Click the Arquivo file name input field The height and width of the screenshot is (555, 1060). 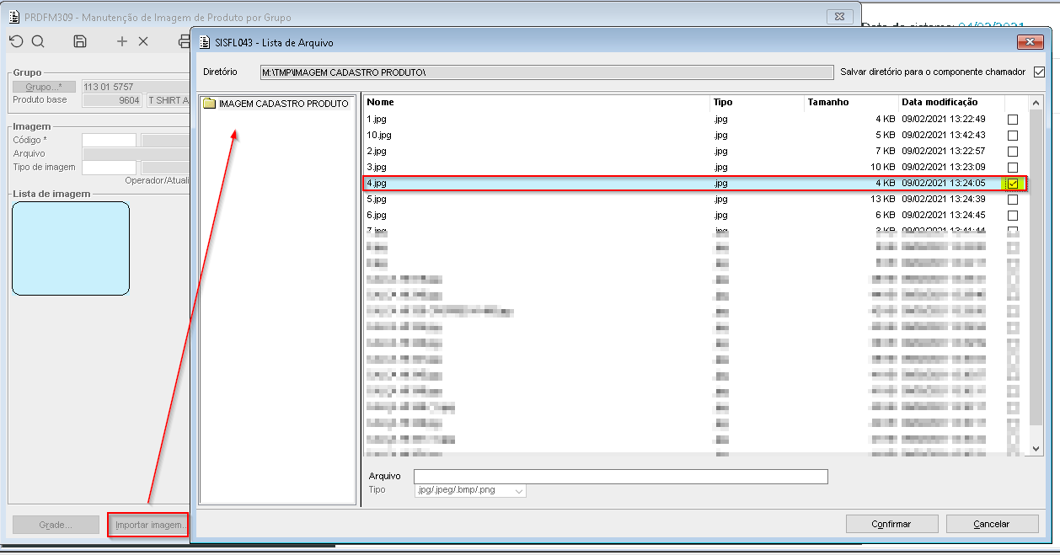pyautogui.click(x=621, y=477)
